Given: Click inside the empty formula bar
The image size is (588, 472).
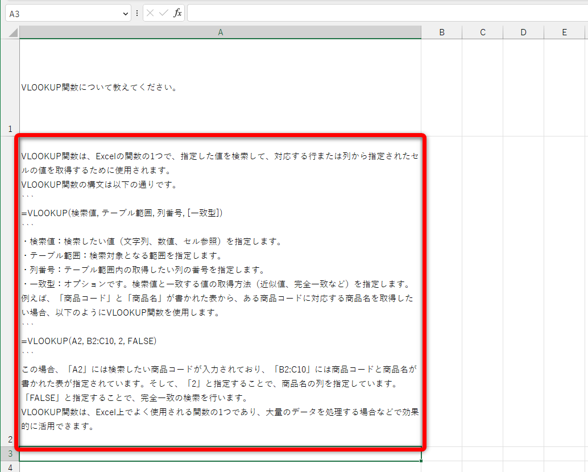Looking at the screenshot, I should (341, 13).
